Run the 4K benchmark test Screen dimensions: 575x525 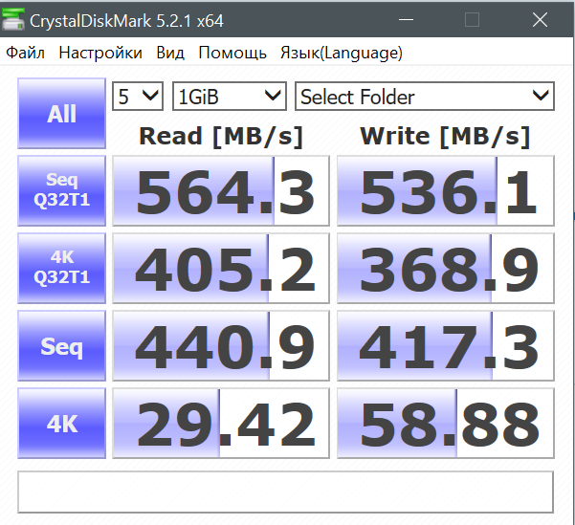click(x=62, y=423)
